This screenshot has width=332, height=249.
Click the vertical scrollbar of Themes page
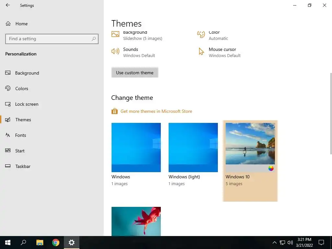point(331,113)
